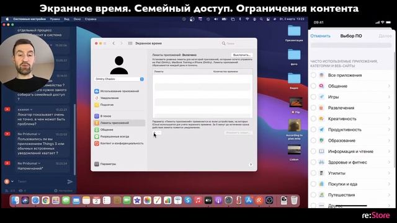Select the Креативность radio button
The image size is (397, 223).
(313, 118)
